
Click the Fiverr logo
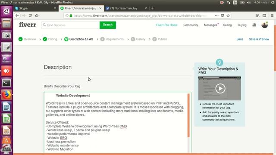[x=28, y=25]
